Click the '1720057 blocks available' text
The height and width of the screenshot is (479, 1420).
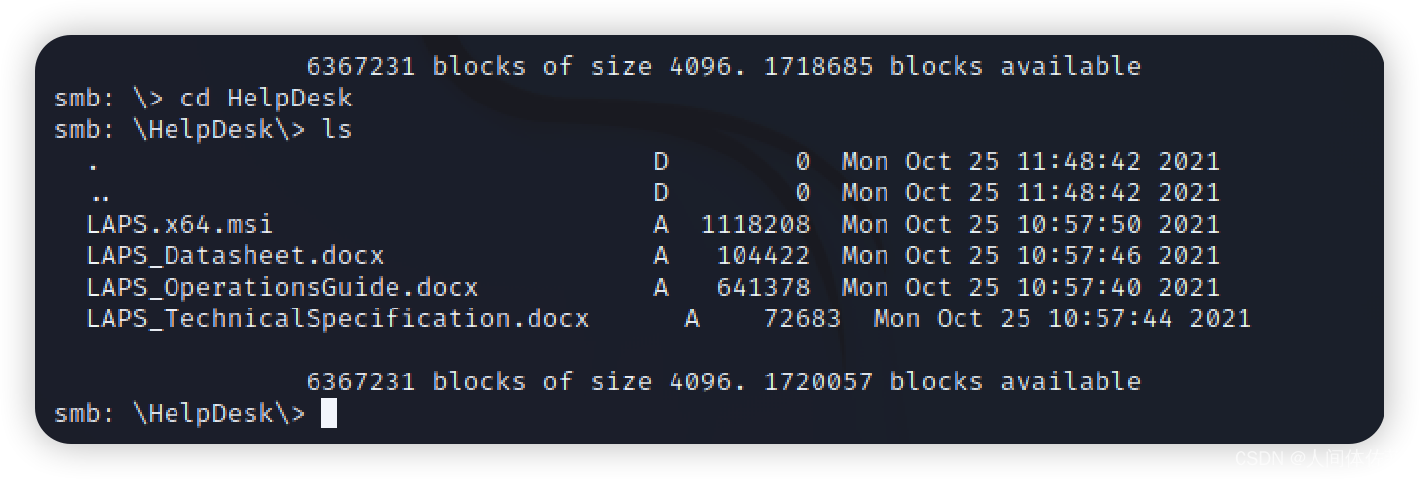click(953, 381)
